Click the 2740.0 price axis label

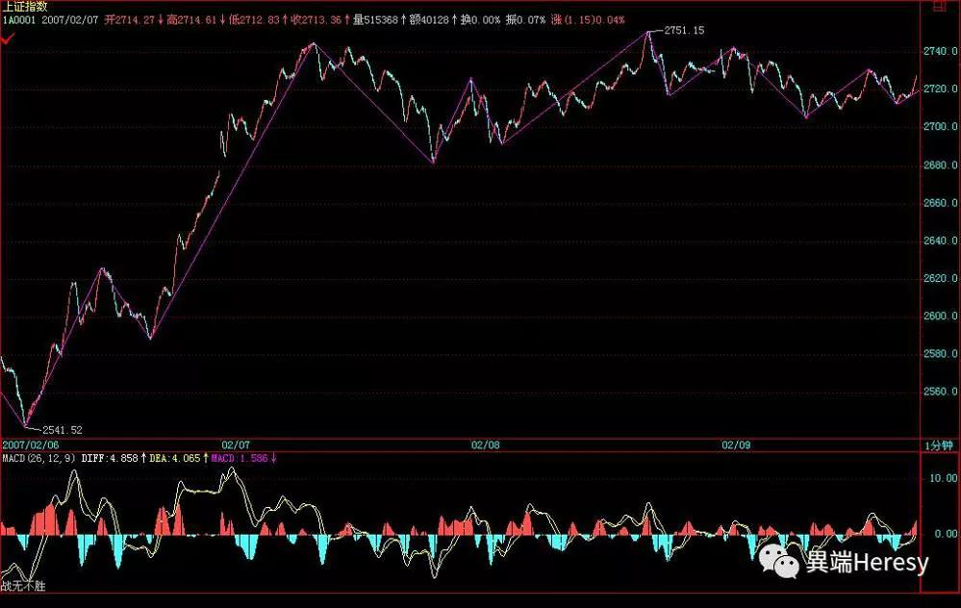(940, 52)
